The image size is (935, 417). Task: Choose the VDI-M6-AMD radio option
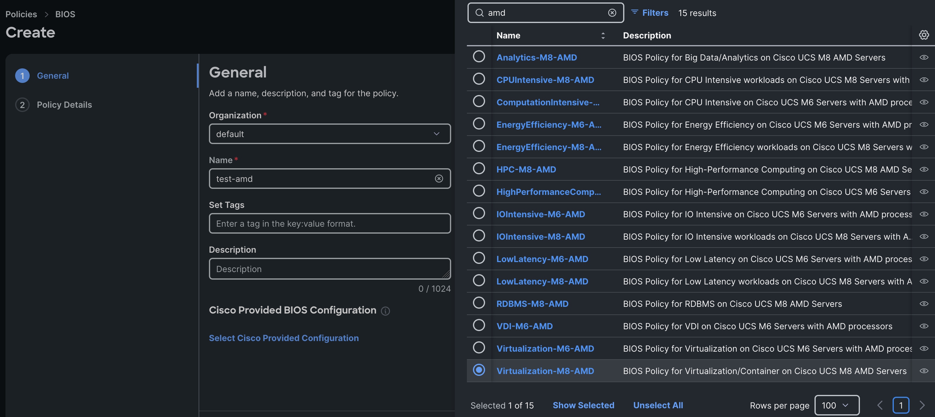click(x=479, y=325)
